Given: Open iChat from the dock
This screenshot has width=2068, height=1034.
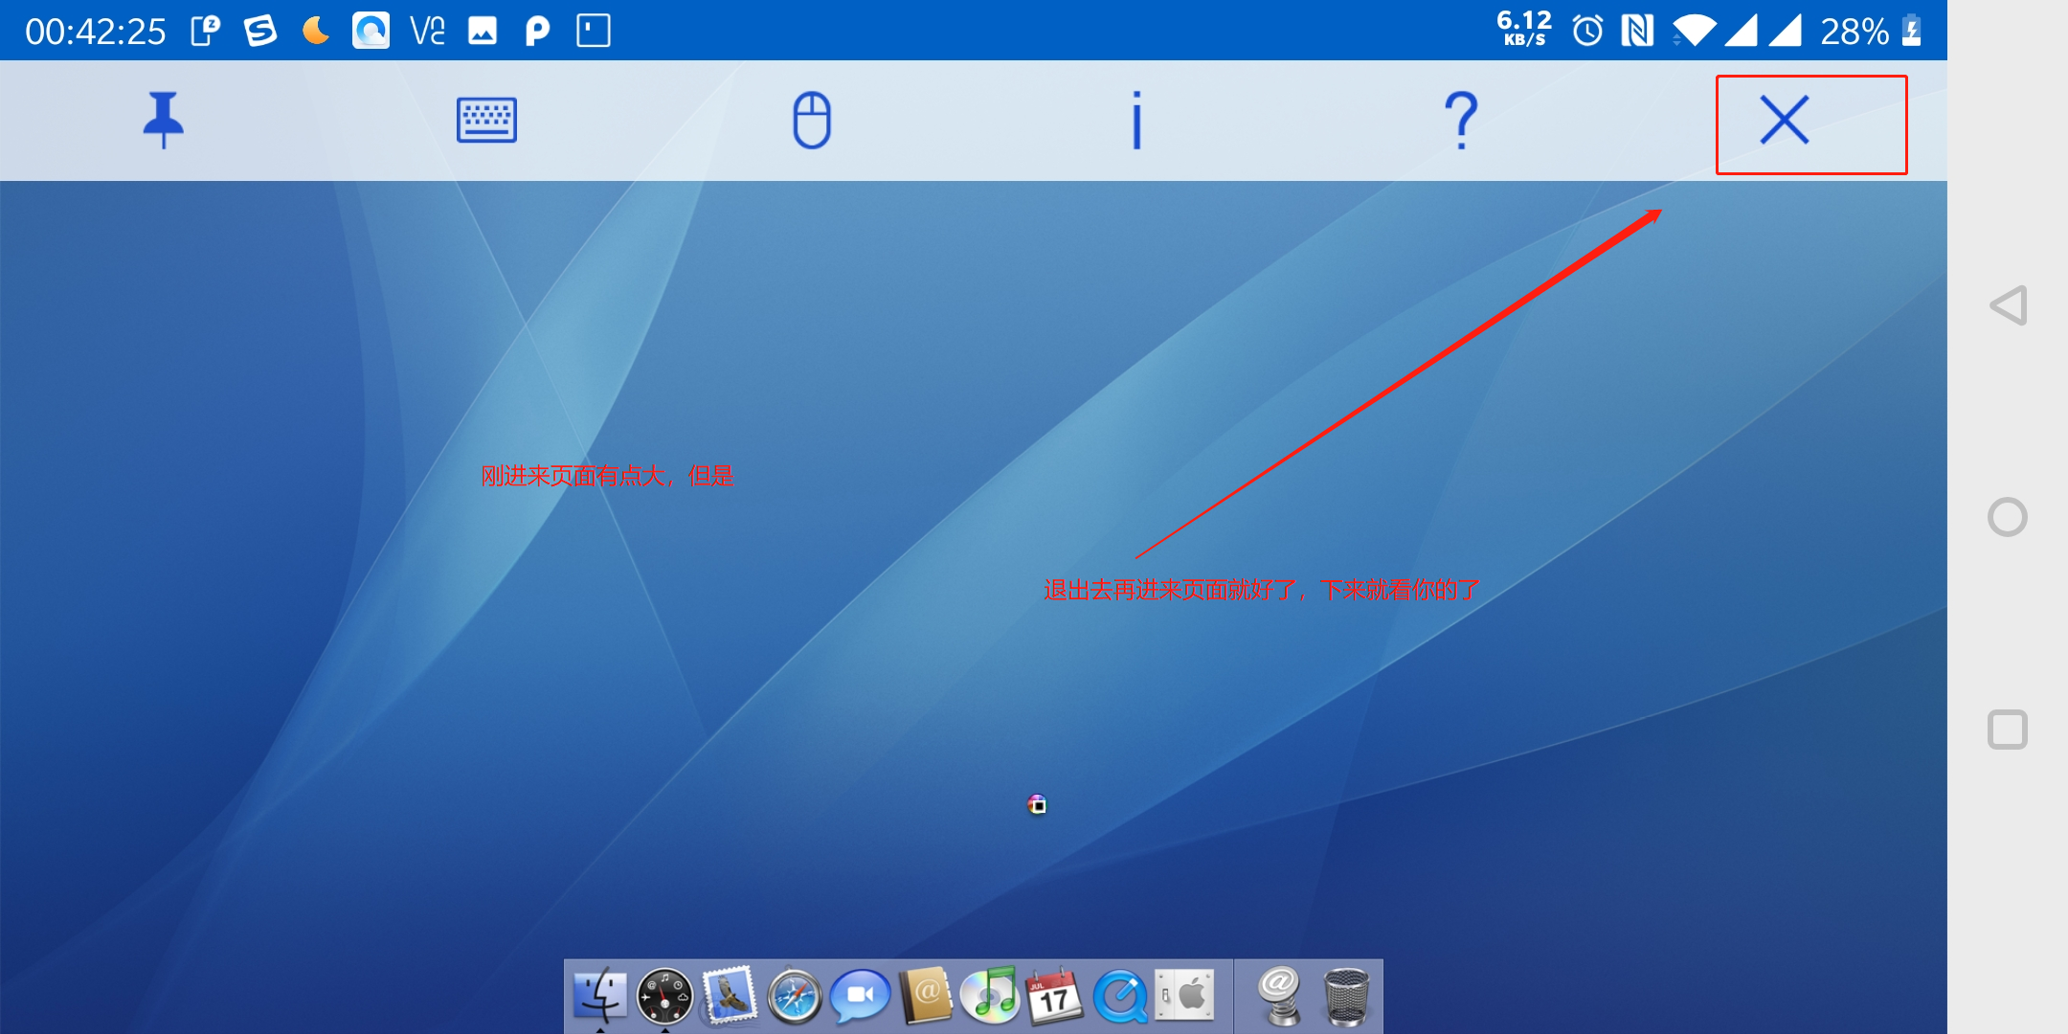Looking at the screenshot, I should (x=860, y=997).
